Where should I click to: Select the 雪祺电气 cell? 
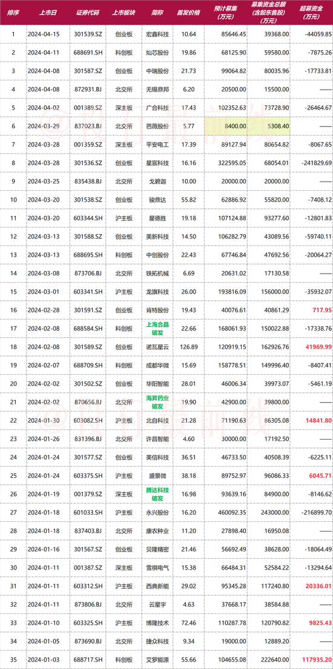[x=157, y=567]
